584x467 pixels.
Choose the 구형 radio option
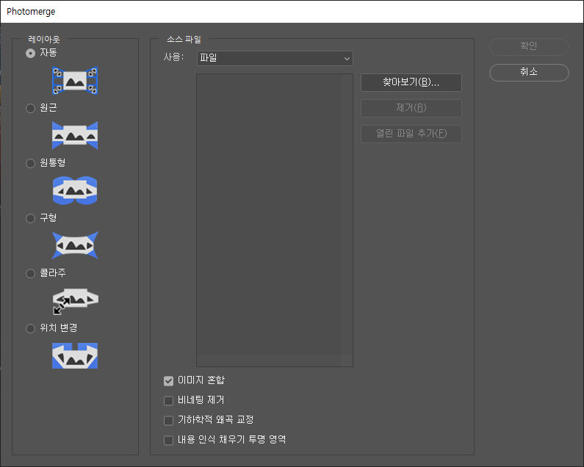[31, 218]
